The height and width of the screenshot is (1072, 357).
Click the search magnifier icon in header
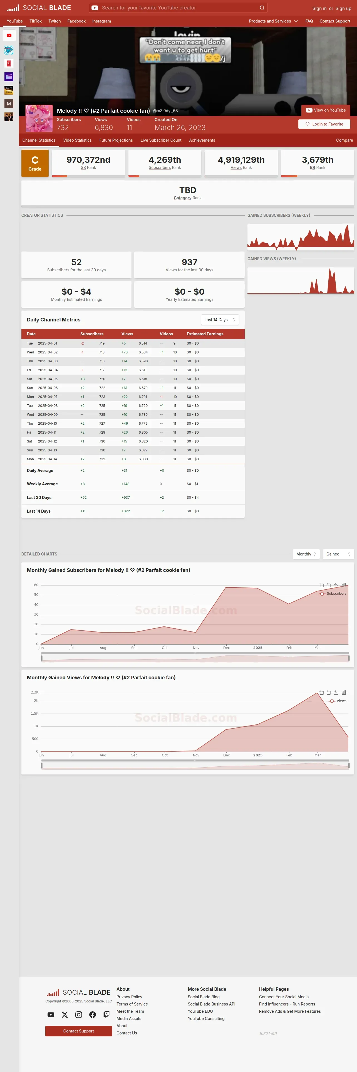coord(262,8)
